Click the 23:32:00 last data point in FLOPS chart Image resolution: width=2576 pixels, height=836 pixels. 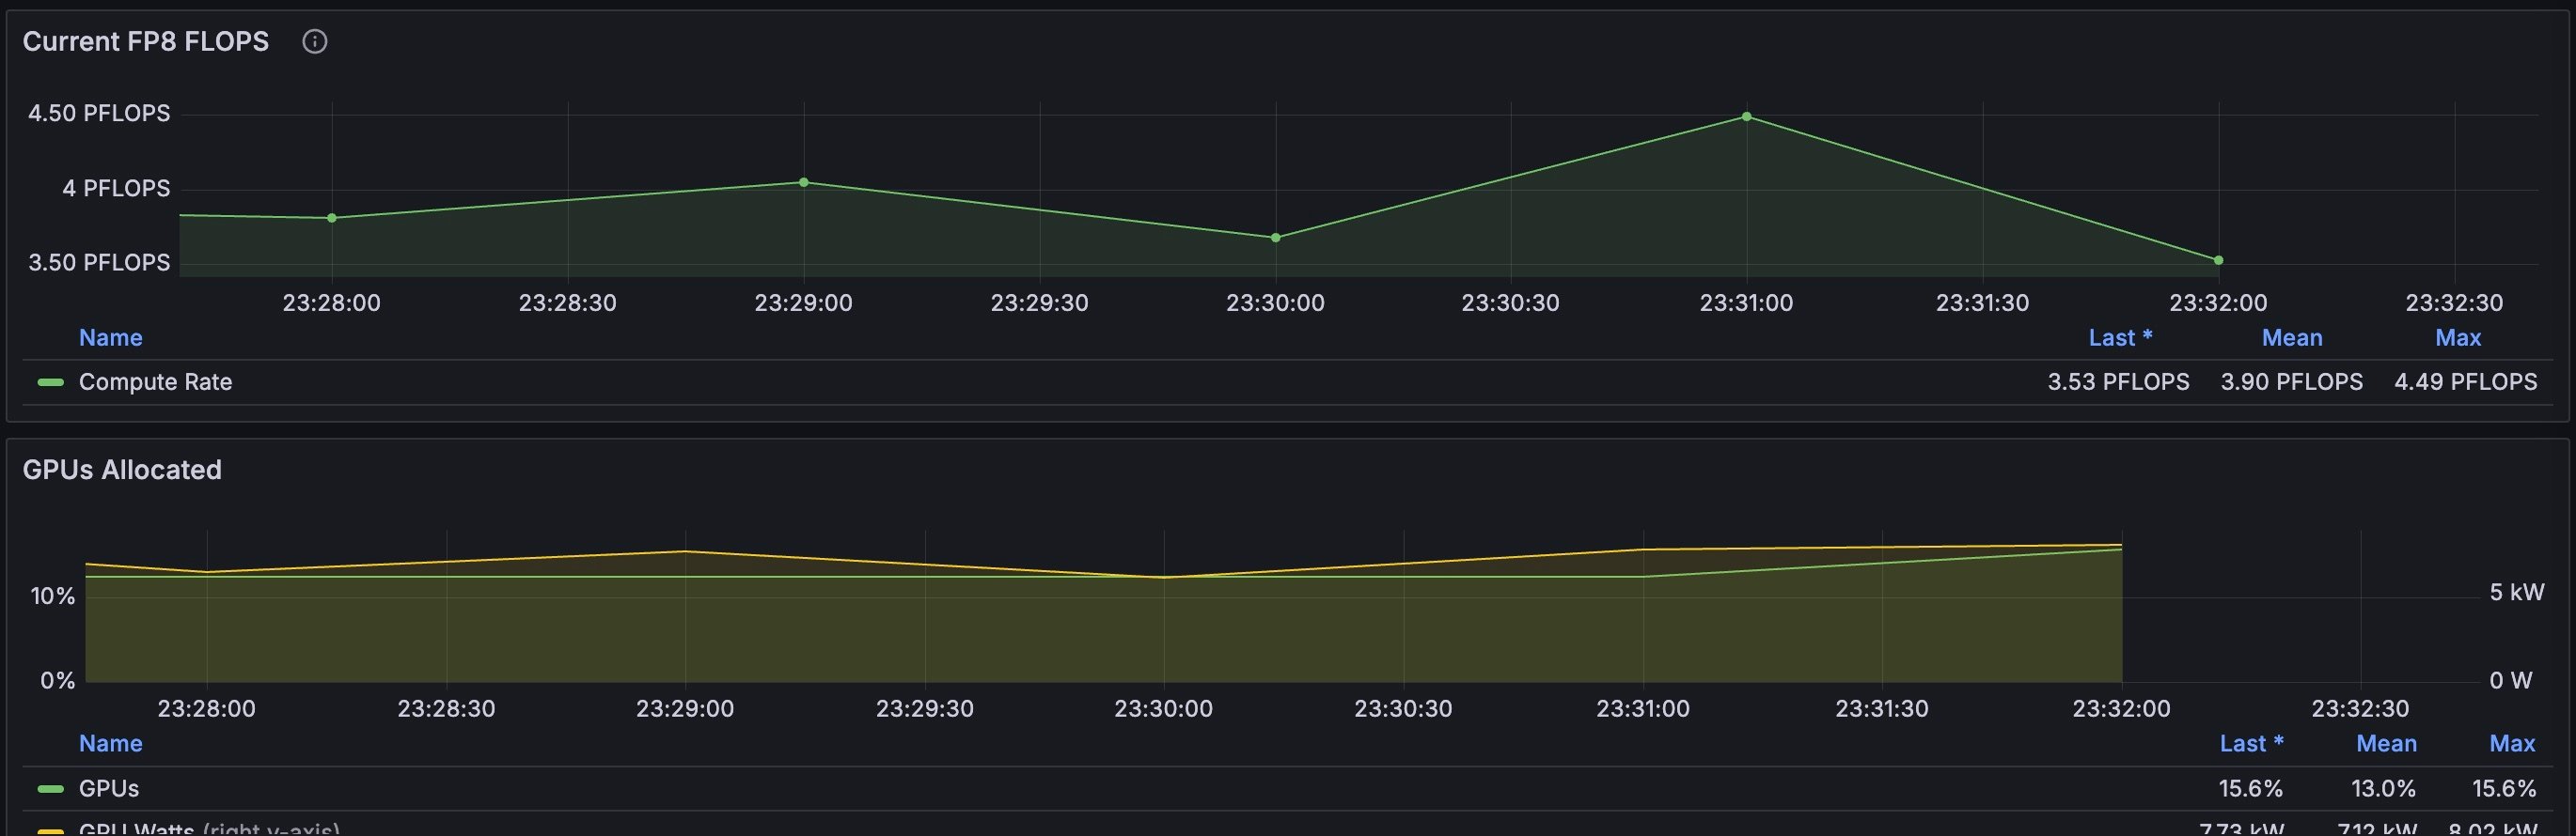[x=2219, y=259]
